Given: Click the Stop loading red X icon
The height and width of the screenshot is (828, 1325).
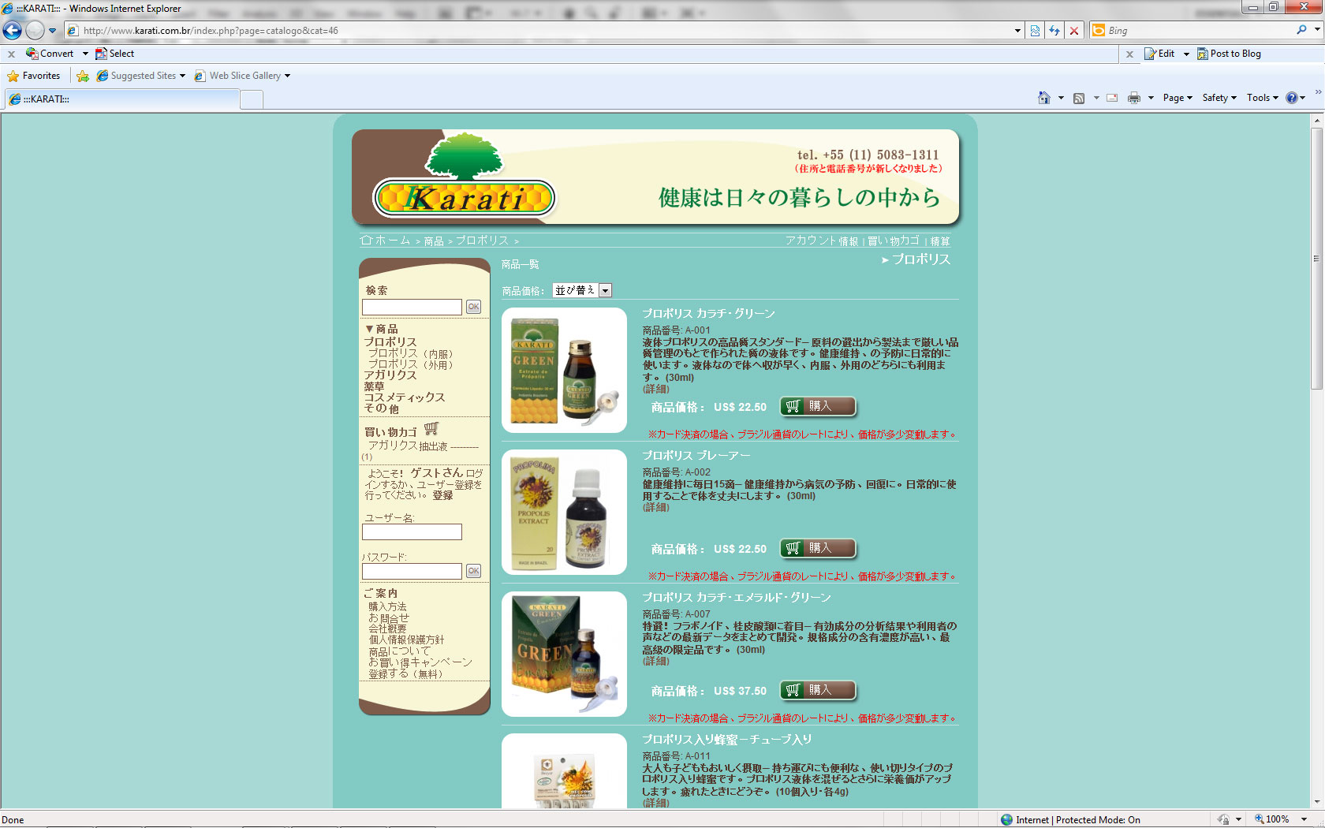Looking at the screenshot, I should [x=1073, y=31].
